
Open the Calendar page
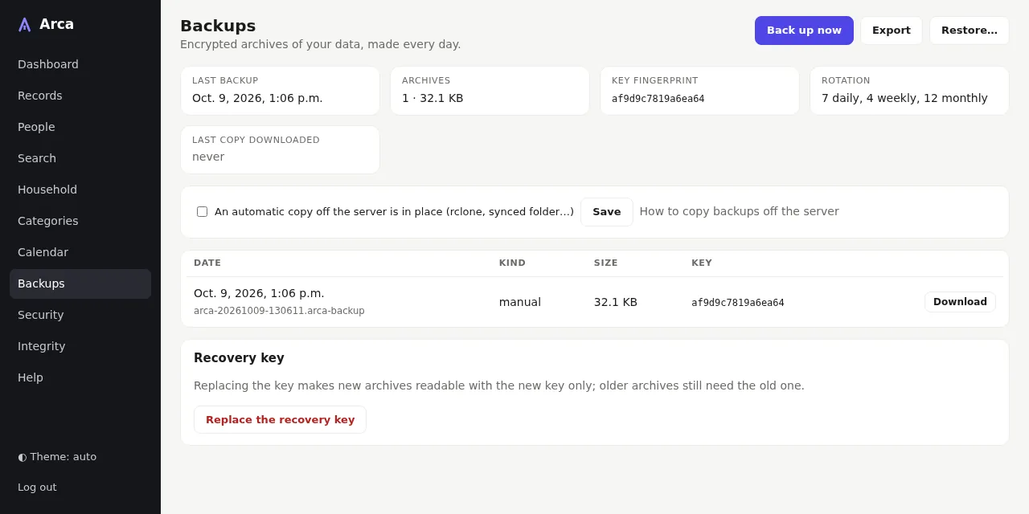[x=80, y=252]
